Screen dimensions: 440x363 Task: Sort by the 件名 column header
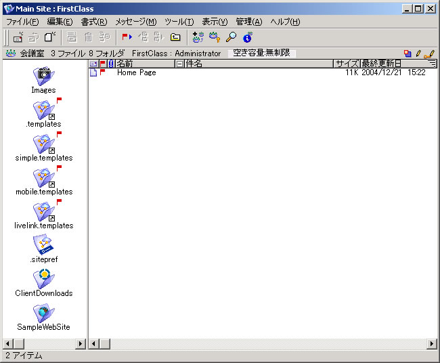coord(259,64)
